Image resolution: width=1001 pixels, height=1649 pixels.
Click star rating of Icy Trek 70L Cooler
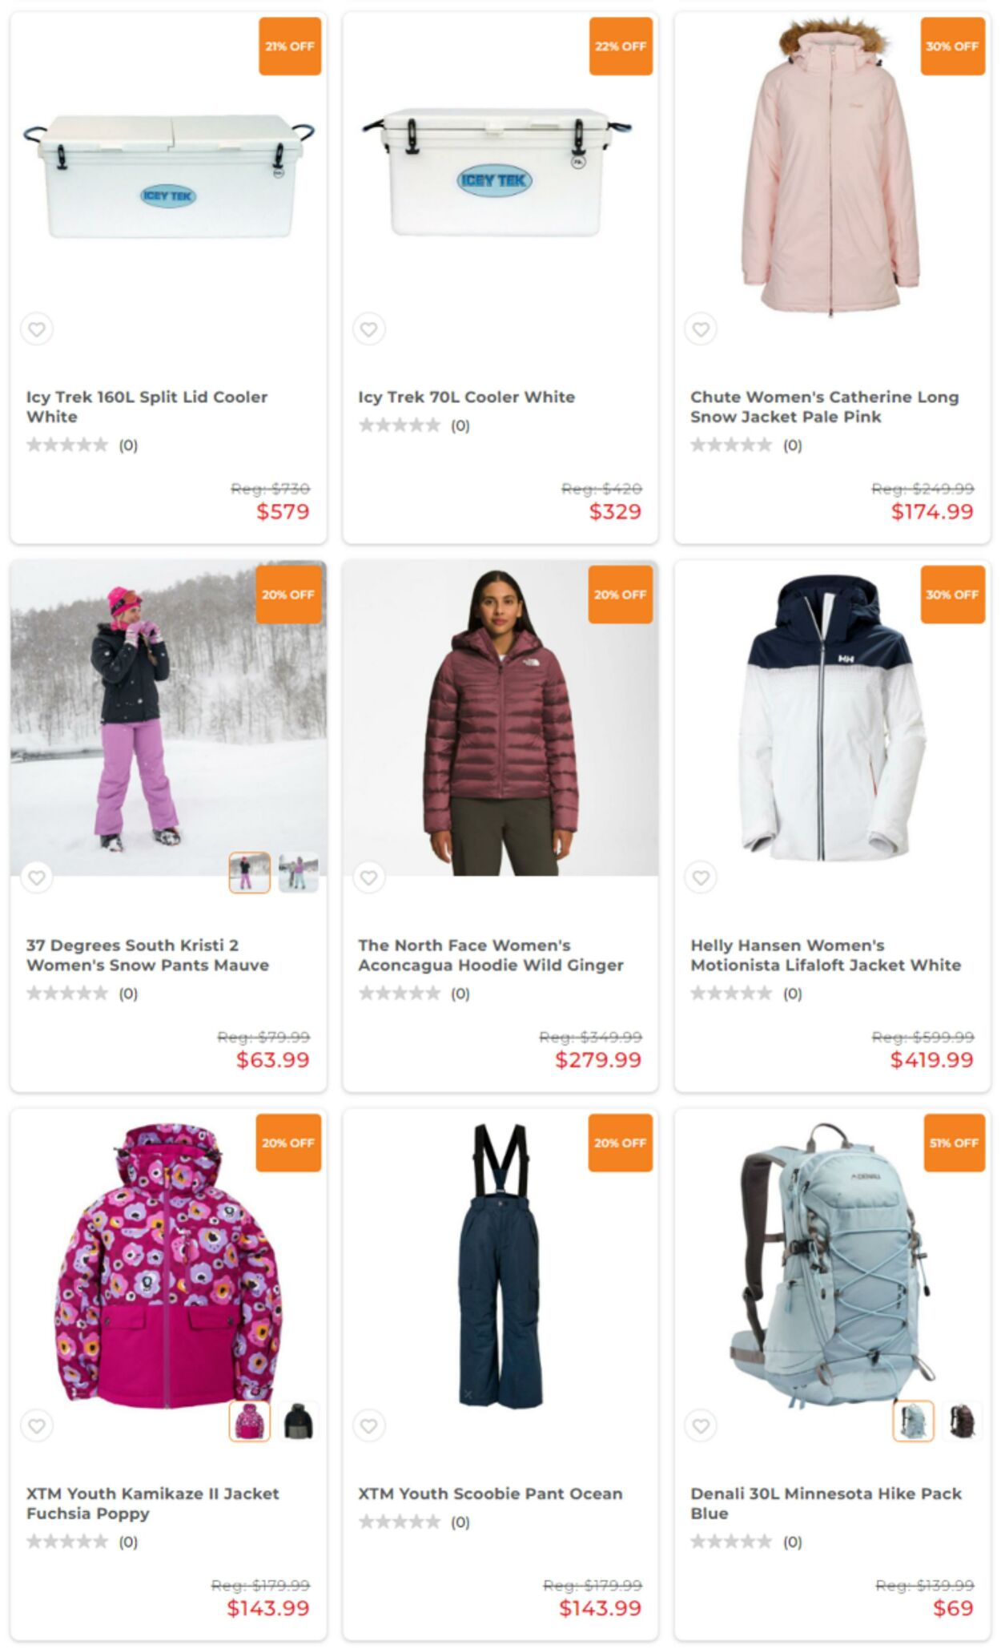400,425
